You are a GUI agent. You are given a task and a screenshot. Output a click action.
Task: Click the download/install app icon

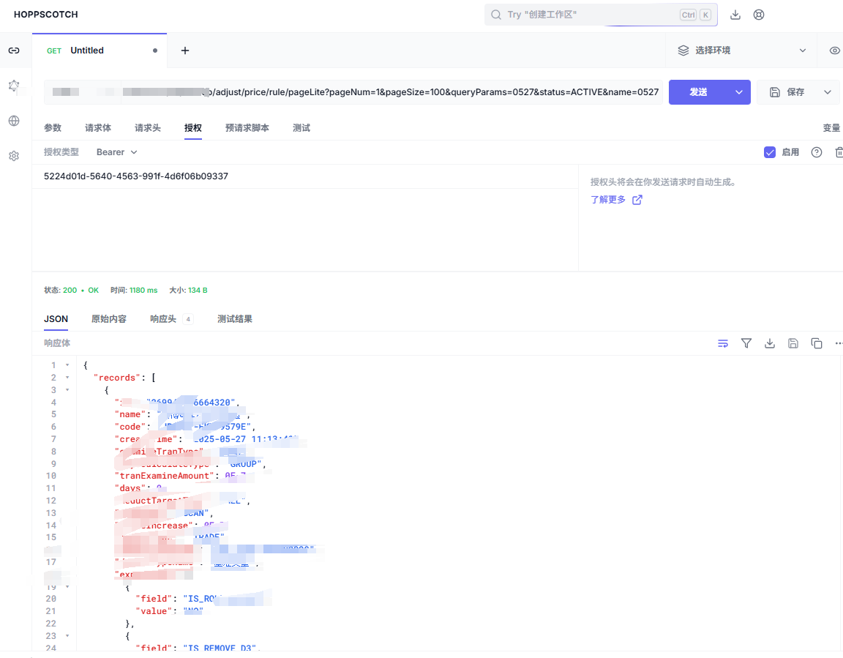point(735,15)
